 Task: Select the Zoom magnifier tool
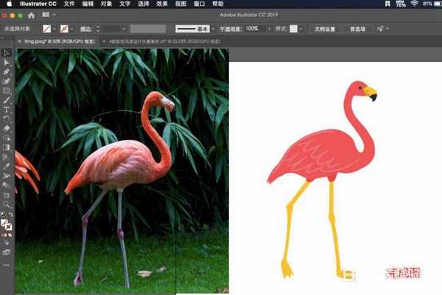[x=7, y=205]
